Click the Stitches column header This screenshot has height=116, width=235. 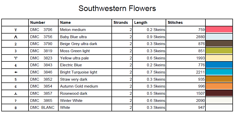[x=175, y=23]
